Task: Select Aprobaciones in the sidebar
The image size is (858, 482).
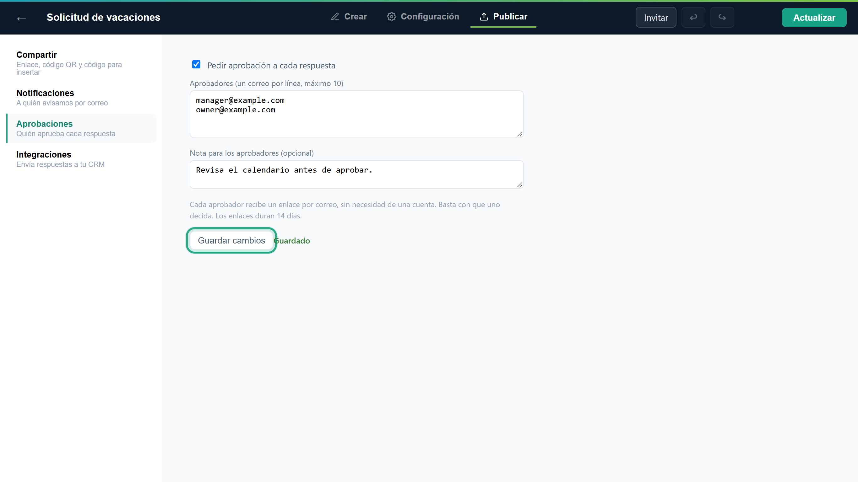Action: [81, 128]
